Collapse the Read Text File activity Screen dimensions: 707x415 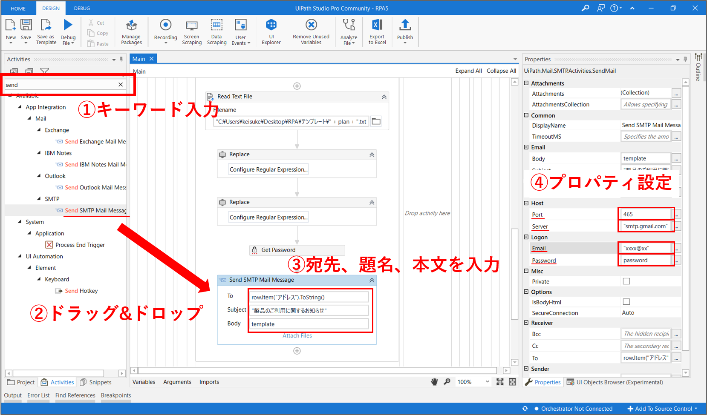(384, 97)
